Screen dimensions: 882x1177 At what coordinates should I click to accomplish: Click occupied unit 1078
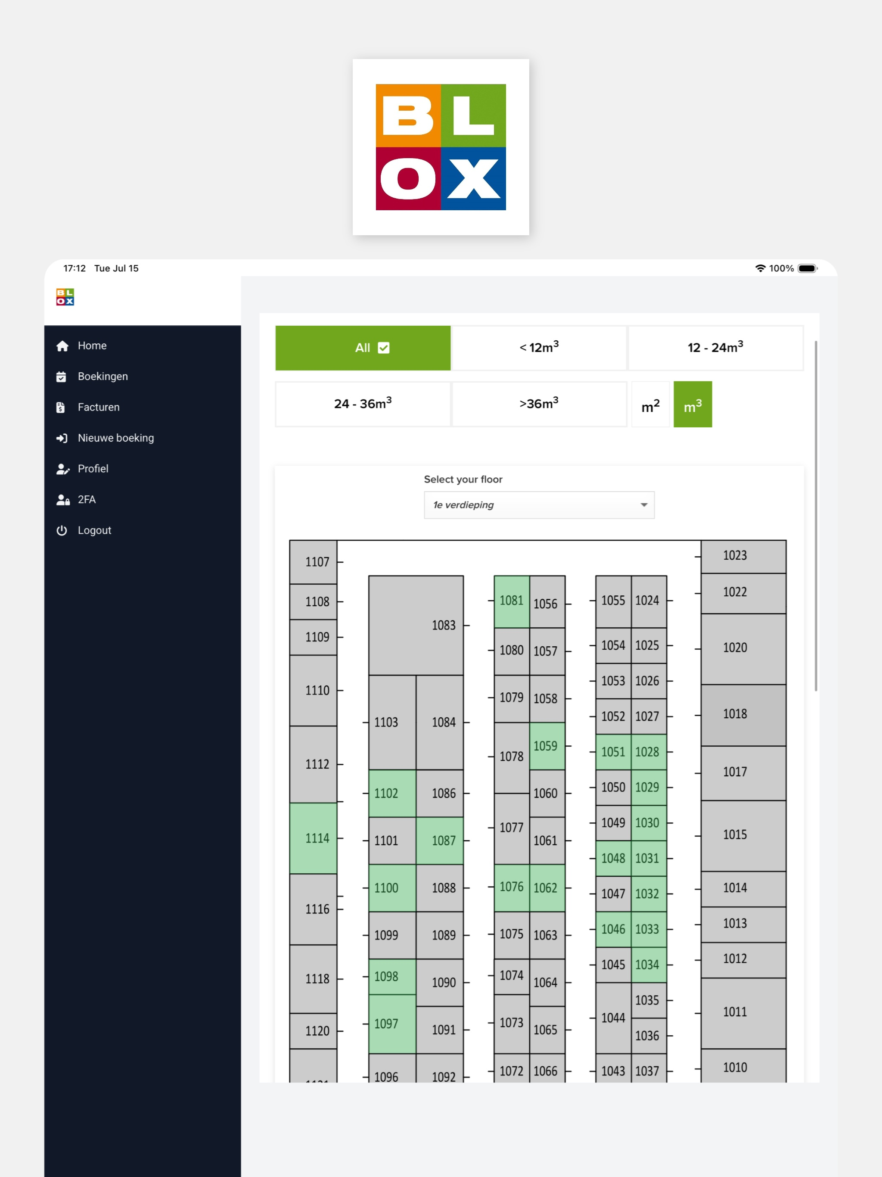click(x=511, y=758)
